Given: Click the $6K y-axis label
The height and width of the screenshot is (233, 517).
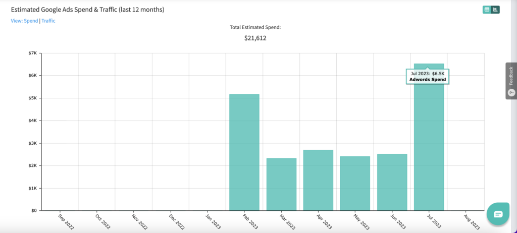Looking at the screenshot, I should pyautogui.click(x=33, y=76).
